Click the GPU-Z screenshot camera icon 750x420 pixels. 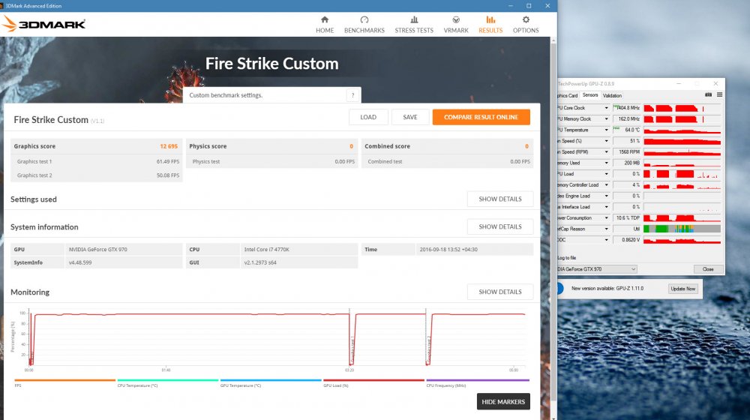(x=708, y=95)
